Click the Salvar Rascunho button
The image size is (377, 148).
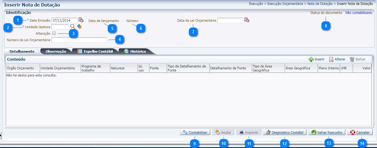[327, 133]
